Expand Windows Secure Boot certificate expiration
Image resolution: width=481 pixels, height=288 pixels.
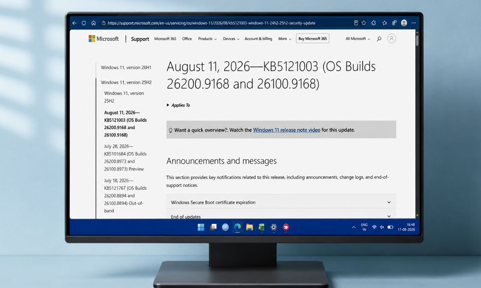[x=281, y=202]
